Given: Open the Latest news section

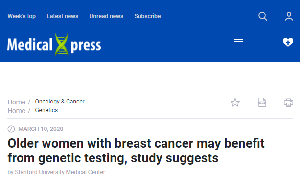Looking at the screenshot, I should coord(63,16).
